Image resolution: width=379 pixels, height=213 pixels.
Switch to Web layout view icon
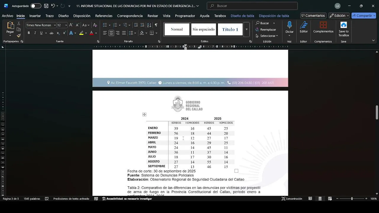tap(330, 199)
